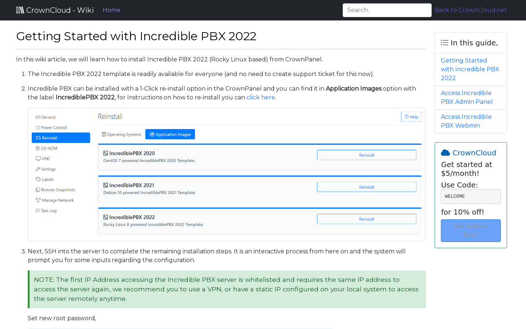Screen dimensions: 526x329
Task: Click the Help button in the screenshot
Action: [411, 117]
